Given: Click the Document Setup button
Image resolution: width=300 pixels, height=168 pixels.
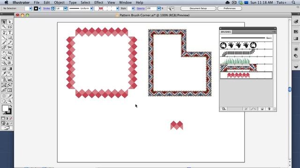Looking at the screenshot, I should tap(198, 8).
